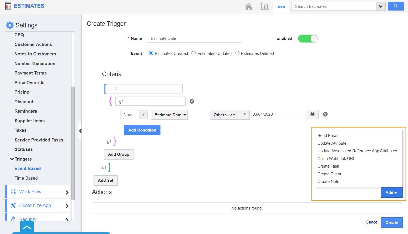Remove group g1 with its X icon
The image size is (408, 234).
click(x=192, y=101)
